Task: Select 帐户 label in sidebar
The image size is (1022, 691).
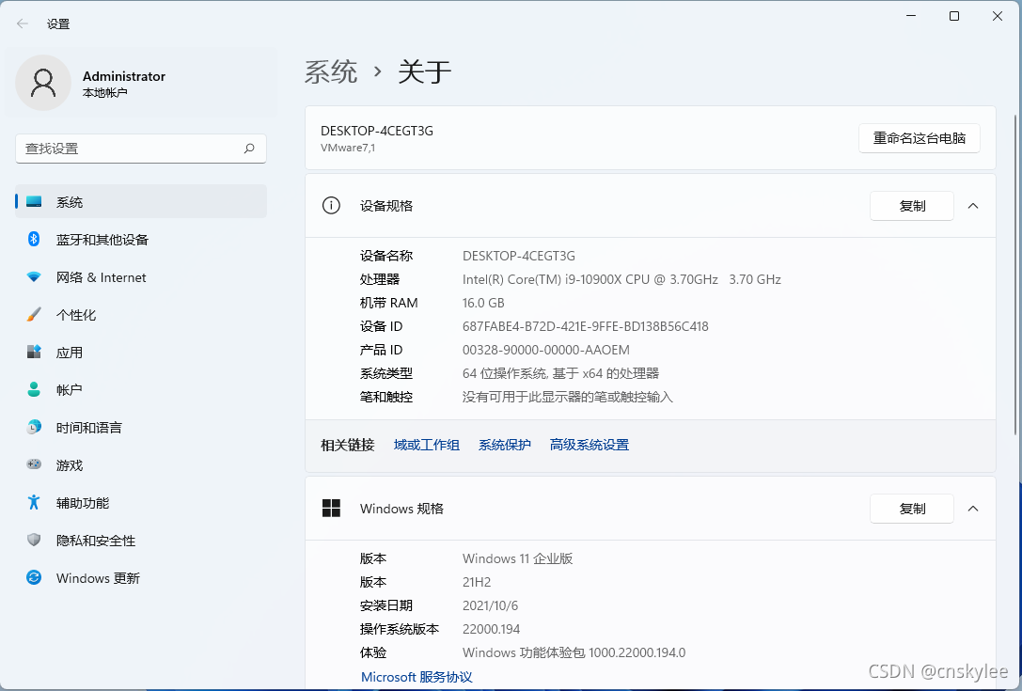Action: 70,390
